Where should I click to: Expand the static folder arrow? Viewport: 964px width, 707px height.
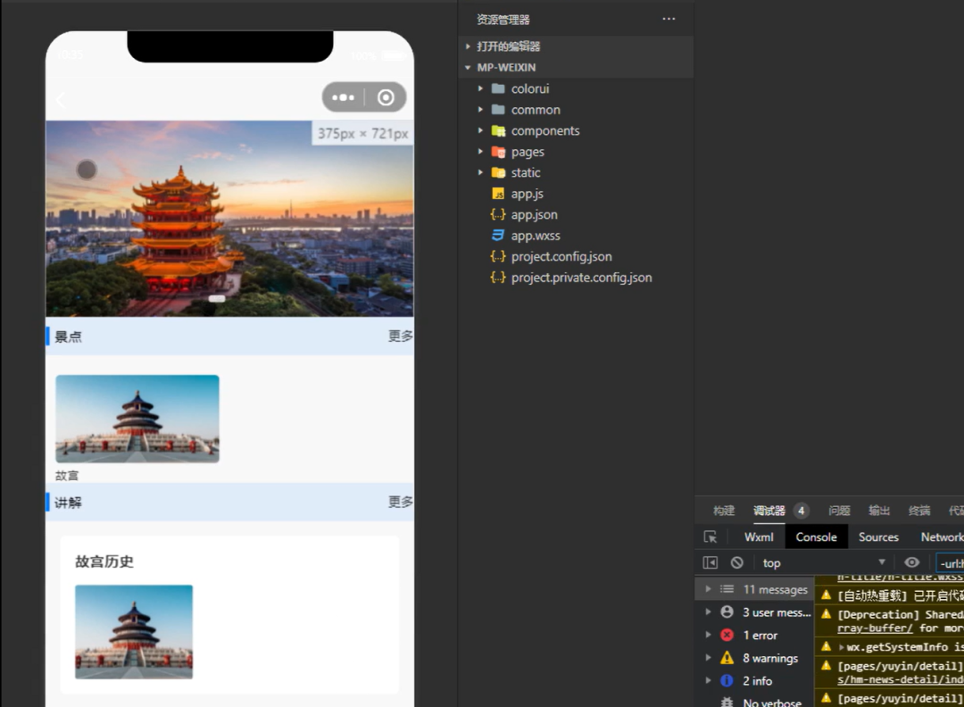pyautogui.click(x=480, y=172)
